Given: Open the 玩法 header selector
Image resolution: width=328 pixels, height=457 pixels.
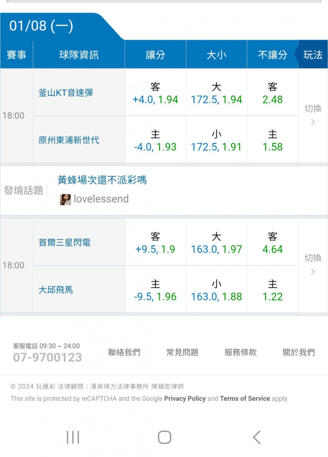Looking at the screenshot, I should (313, 54).
